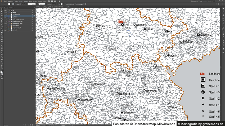Screen dimensions: 225x126
Task: Click the style swatch beside Deckkraft
Action: tap(62, 4)
